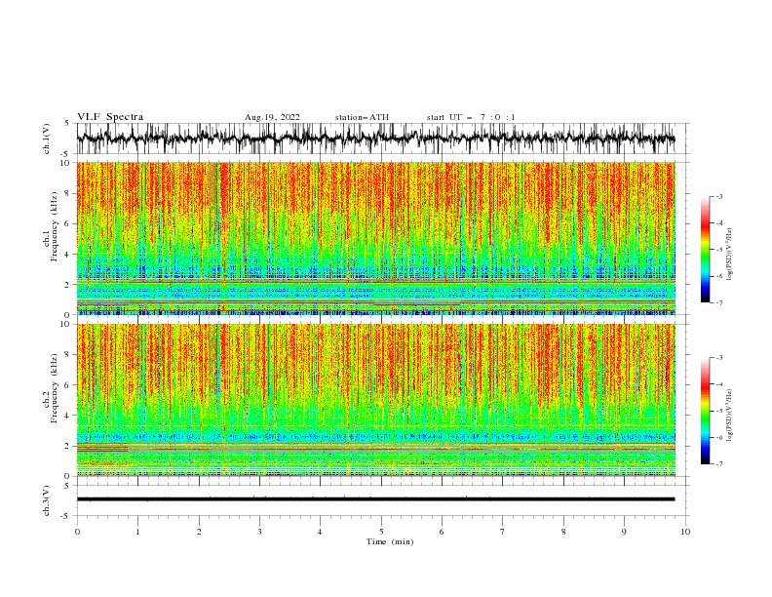Click the '-7' tick on ch.2 color bar
The image size is (772, 597).
click(x=718, y=464)
